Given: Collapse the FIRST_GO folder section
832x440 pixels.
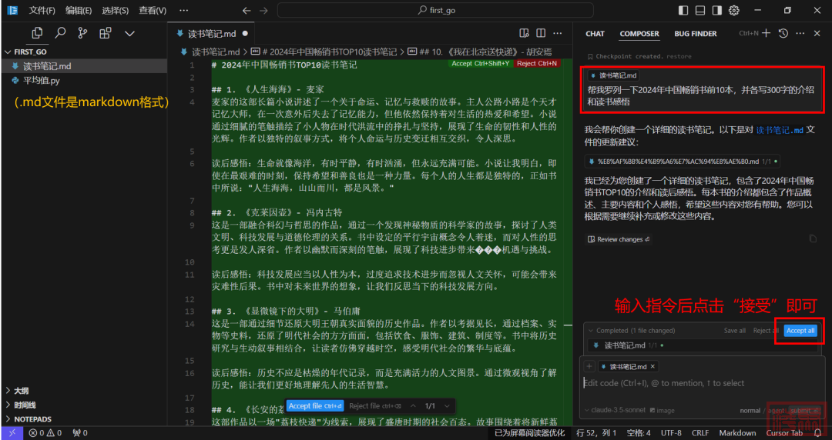Looking at the screenshot, I should pos(32,52).
